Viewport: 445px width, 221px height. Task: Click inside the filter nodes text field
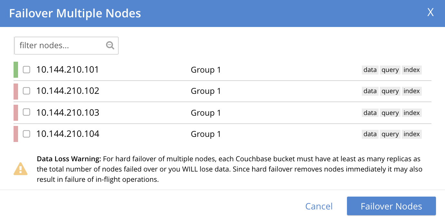pyautogui.click(x=58, y=45)
